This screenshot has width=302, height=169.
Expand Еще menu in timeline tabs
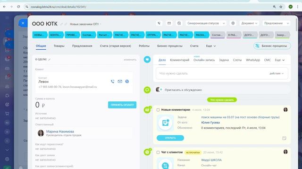click(280, 60)
